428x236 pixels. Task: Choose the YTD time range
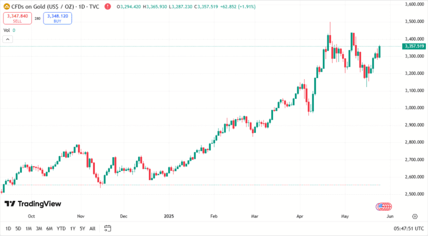(x=61, y=228)
